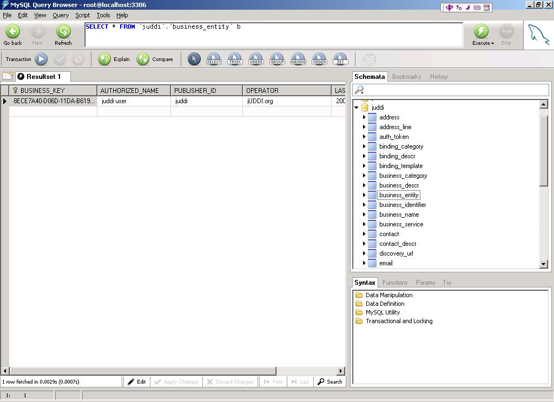Open the File menu
This screenshot has width=554, height=402.
7,15
